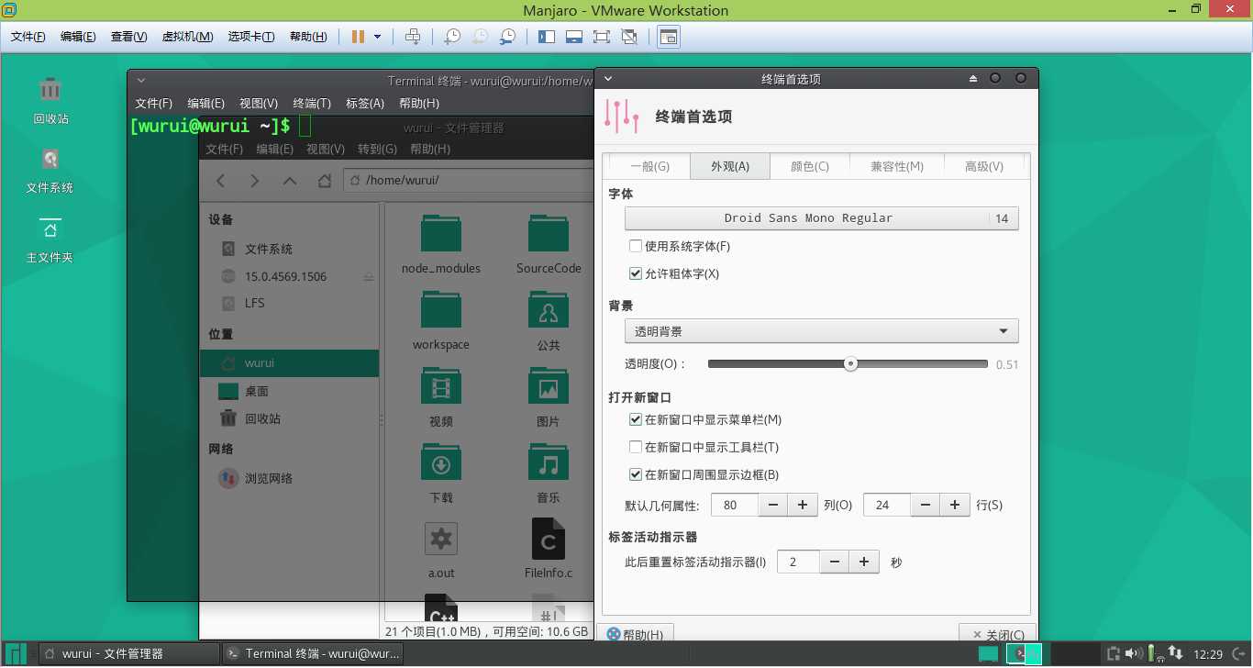Viewport: 1253px width, 668px height.
Task: Go back in the file manager
Action: click(221, 181)
